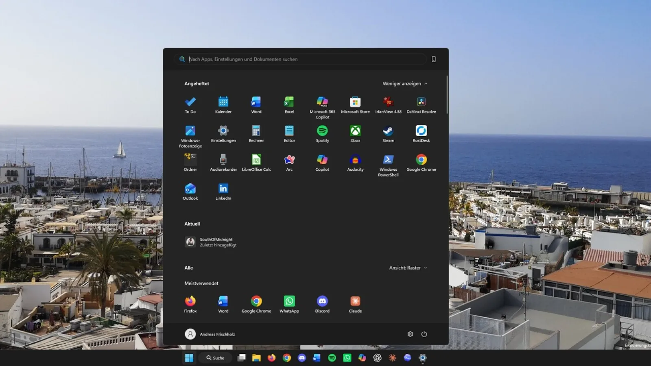The height and width of the screenshot is (366, 651).
Task: Launch the Rechner calculator app
Action: (x=256, y=134)
